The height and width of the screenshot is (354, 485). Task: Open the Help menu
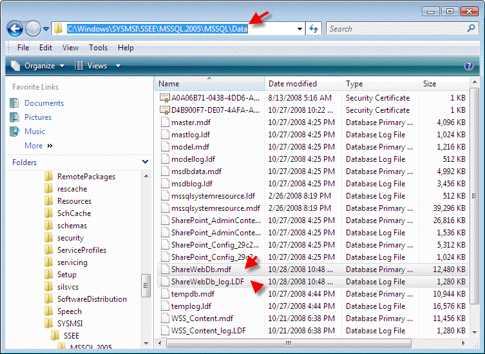pyautogui.click(x=126, y=48)
